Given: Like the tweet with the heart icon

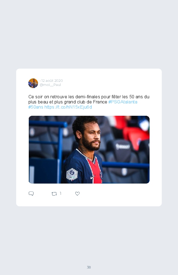Looking at the screenshot, I should point(77,193).
